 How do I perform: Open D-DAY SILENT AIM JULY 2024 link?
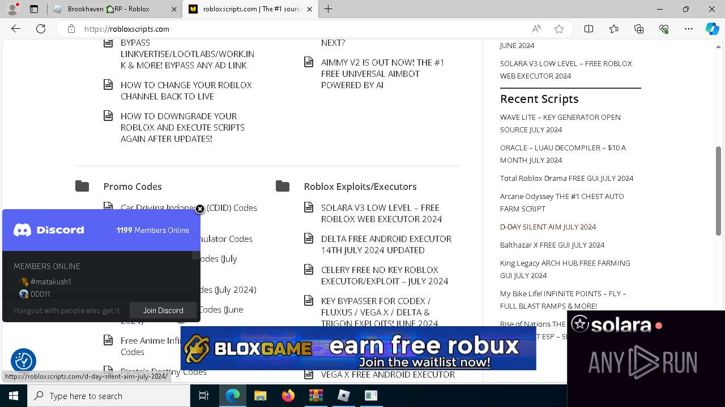click(x=548, y=227)
